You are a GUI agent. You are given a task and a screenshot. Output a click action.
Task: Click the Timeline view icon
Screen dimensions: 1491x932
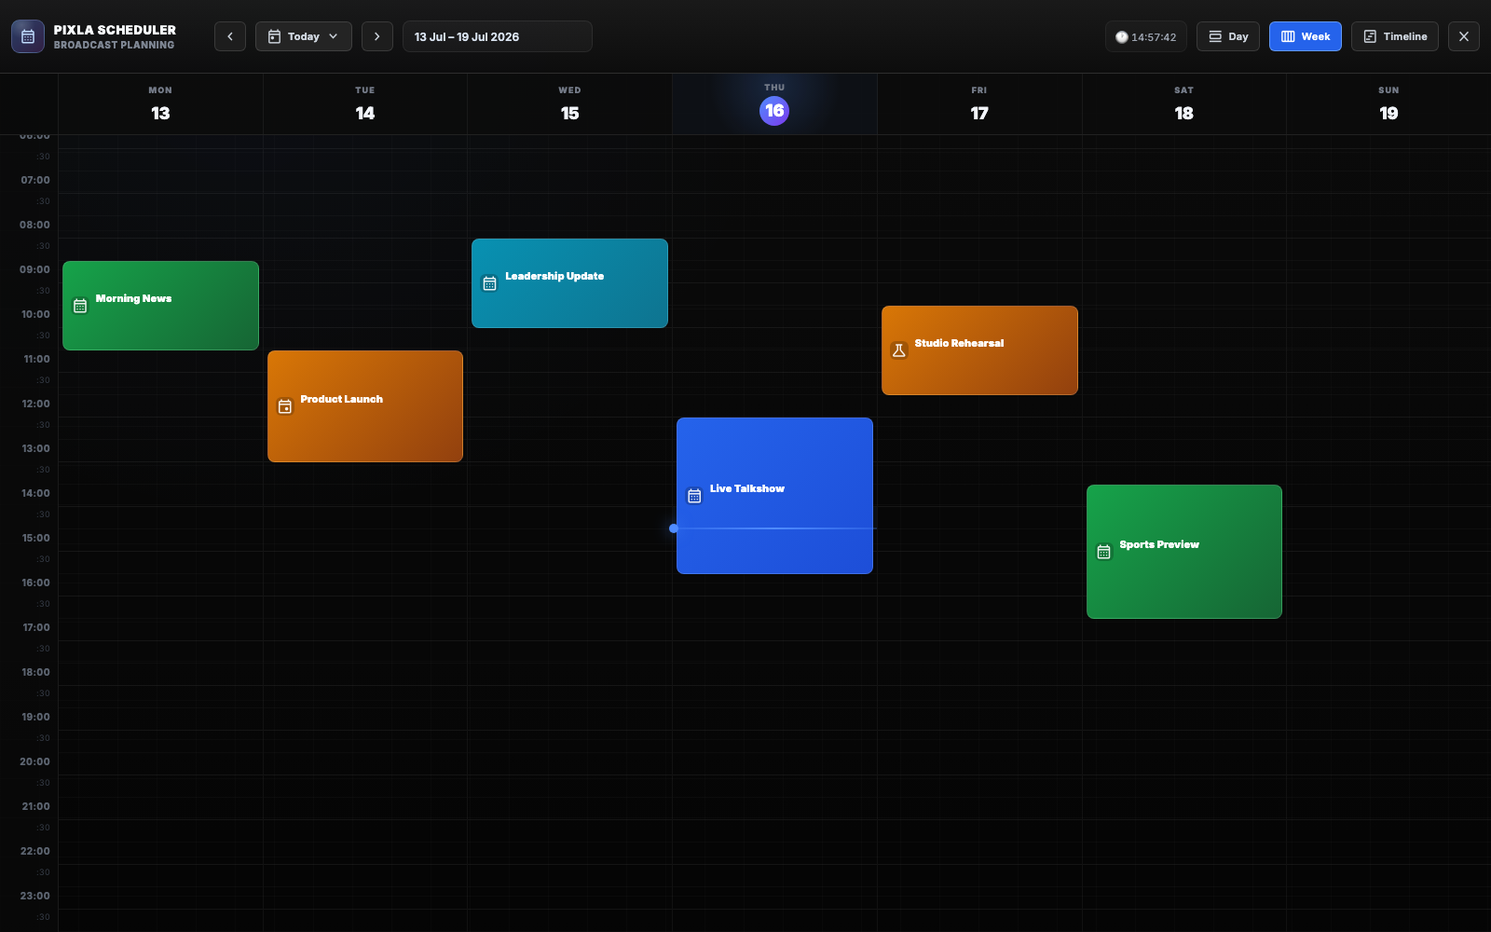click(1370, 36)
